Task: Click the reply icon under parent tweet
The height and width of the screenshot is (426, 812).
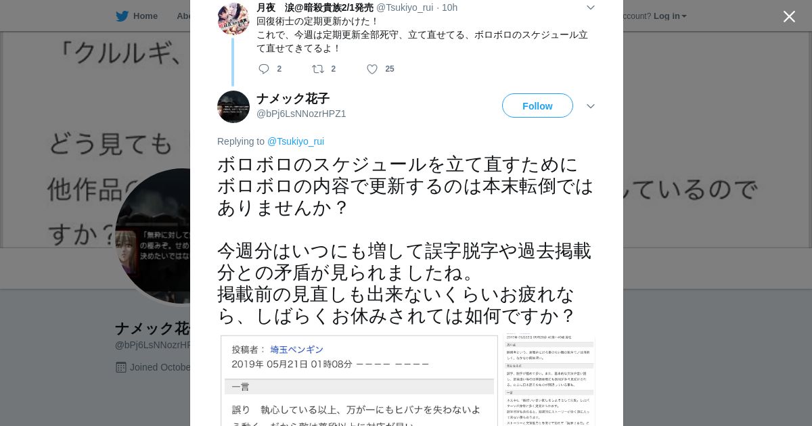Action: tap(264, 69)
